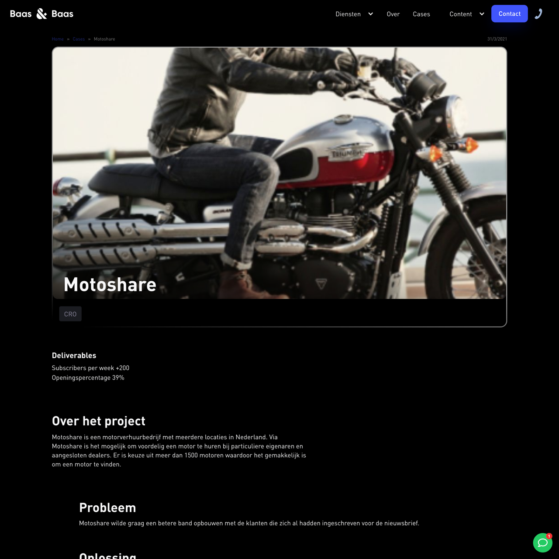Click the Deliverables heading
Image resolution: width=559 pixels, height=559 pixels.
click(74, 355)
